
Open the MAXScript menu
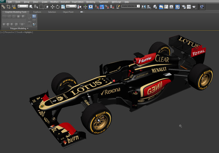click(116, 2)
